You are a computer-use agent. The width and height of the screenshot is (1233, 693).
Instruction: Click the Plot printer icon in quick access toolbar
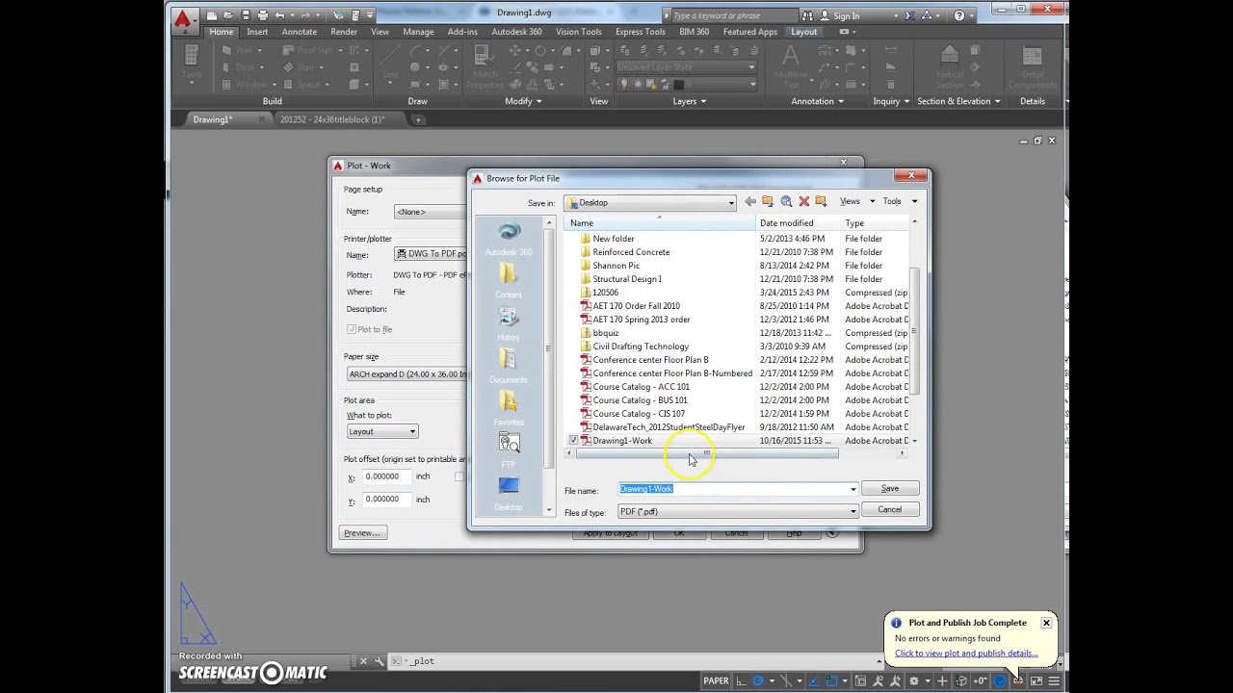click(262, 15)
